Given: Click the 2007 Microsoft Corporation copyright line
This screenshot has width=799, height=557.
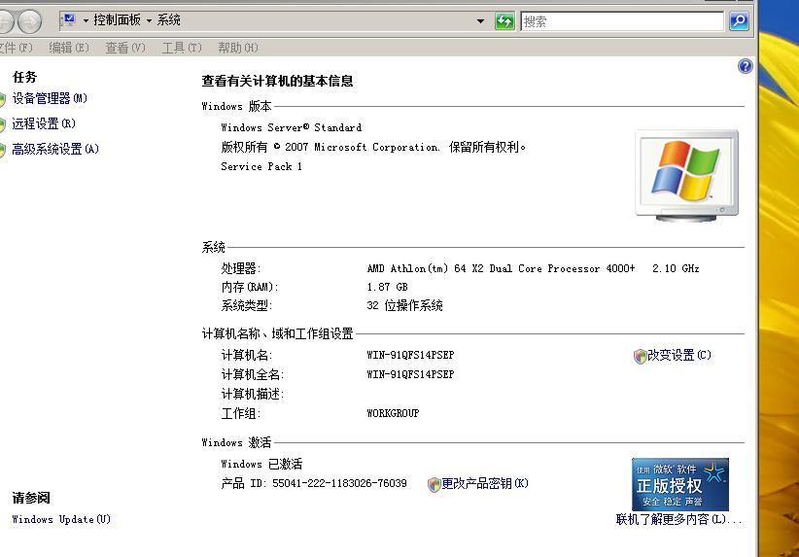Looking at the screenshot, I should point(373,148).
